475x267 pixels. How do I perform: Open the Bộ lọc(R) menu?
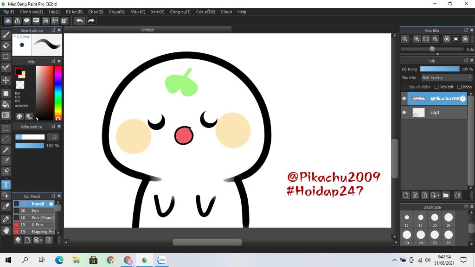74,12
